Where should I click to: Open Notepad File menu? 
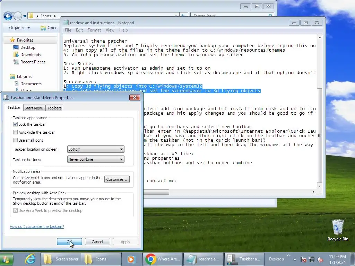(x=68, y=30)
